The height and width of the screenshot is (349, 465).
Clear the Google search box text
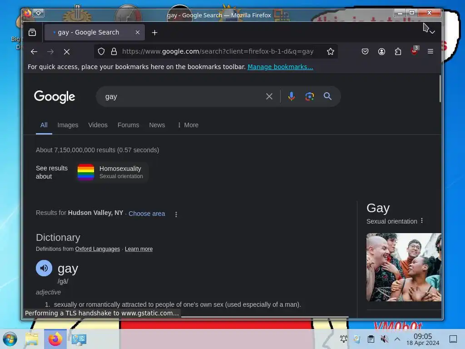click(269, 96)
